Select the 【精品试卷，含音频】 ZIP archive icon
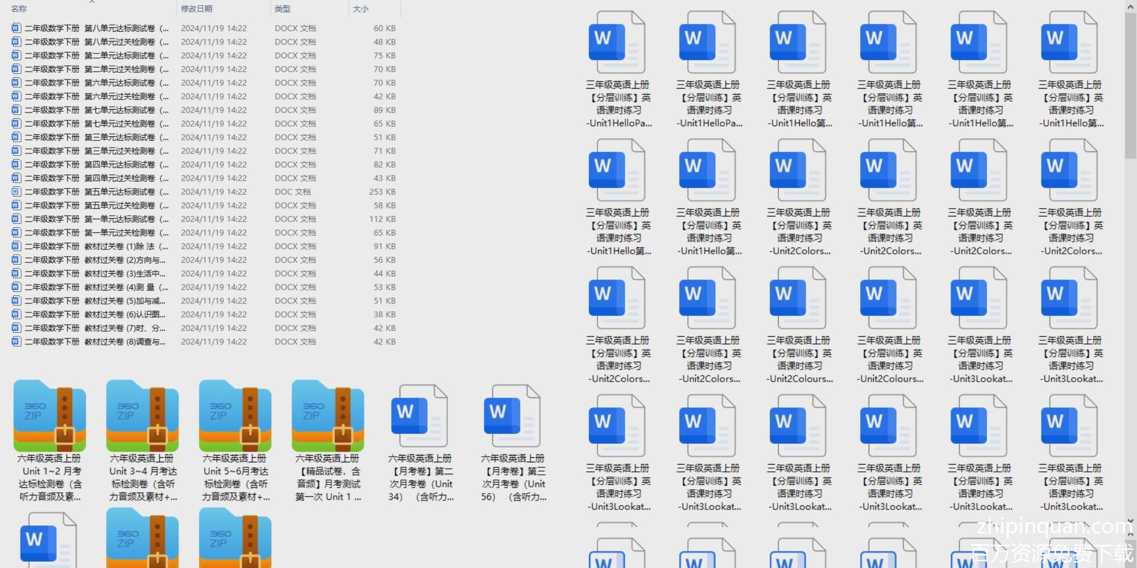 pos(328,416)
